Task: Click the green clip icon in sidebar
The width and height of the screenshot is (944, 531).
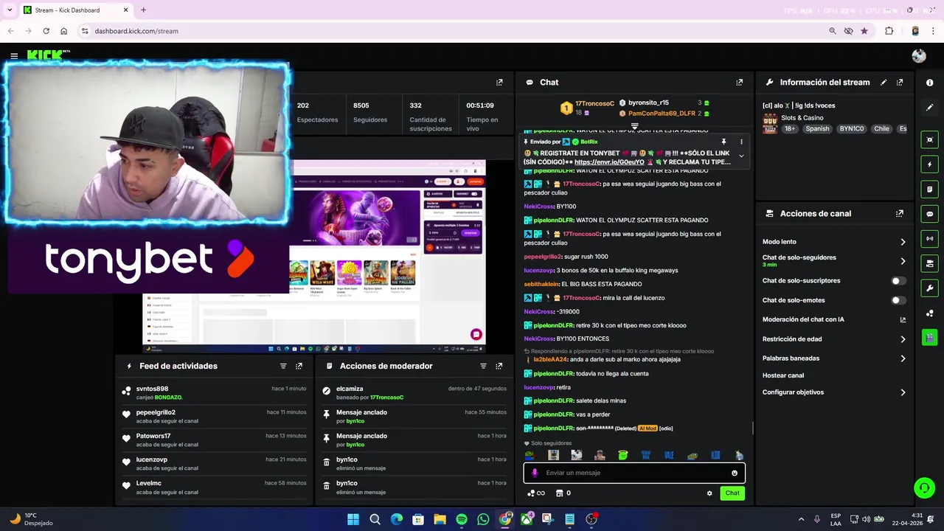Action: point(929,338)
